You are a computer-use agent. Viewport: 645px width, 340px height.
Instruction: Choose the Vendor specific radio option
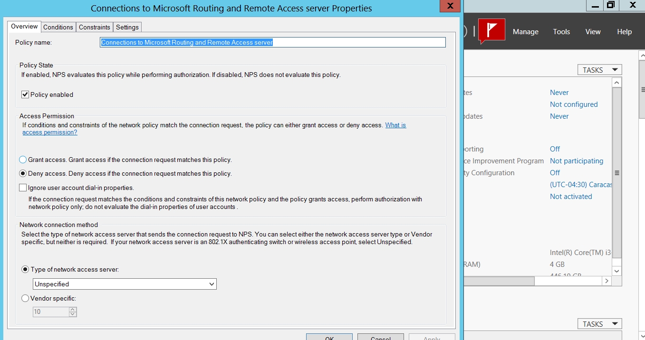pos(25,299)
